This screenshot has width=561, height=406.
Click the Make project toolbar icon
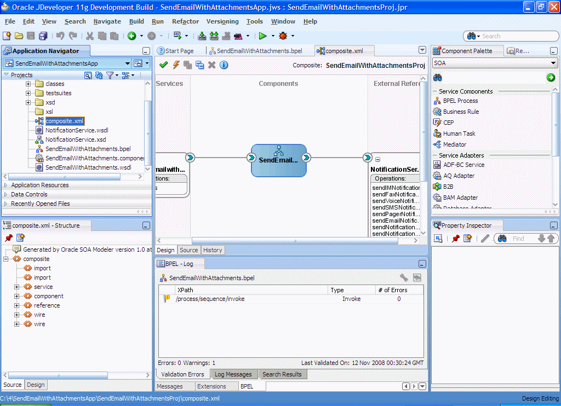pyautogui.click(x=202, y=36)
